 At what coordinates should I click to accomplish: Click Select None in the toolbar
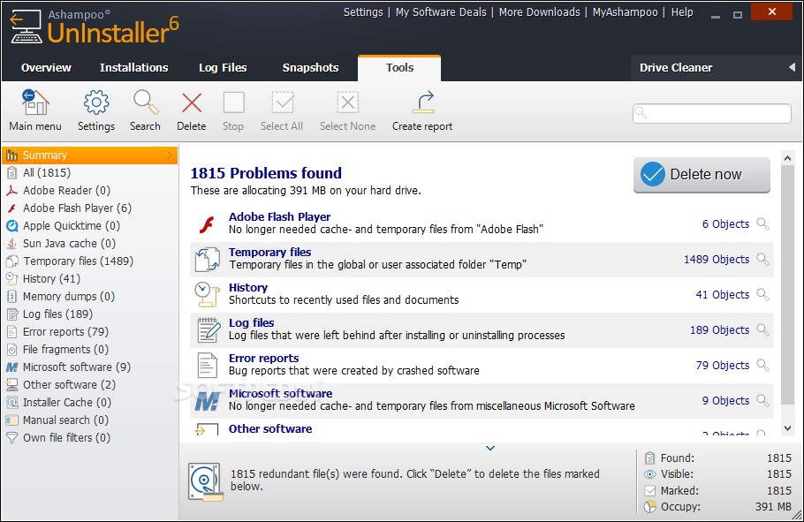point(347,110)
